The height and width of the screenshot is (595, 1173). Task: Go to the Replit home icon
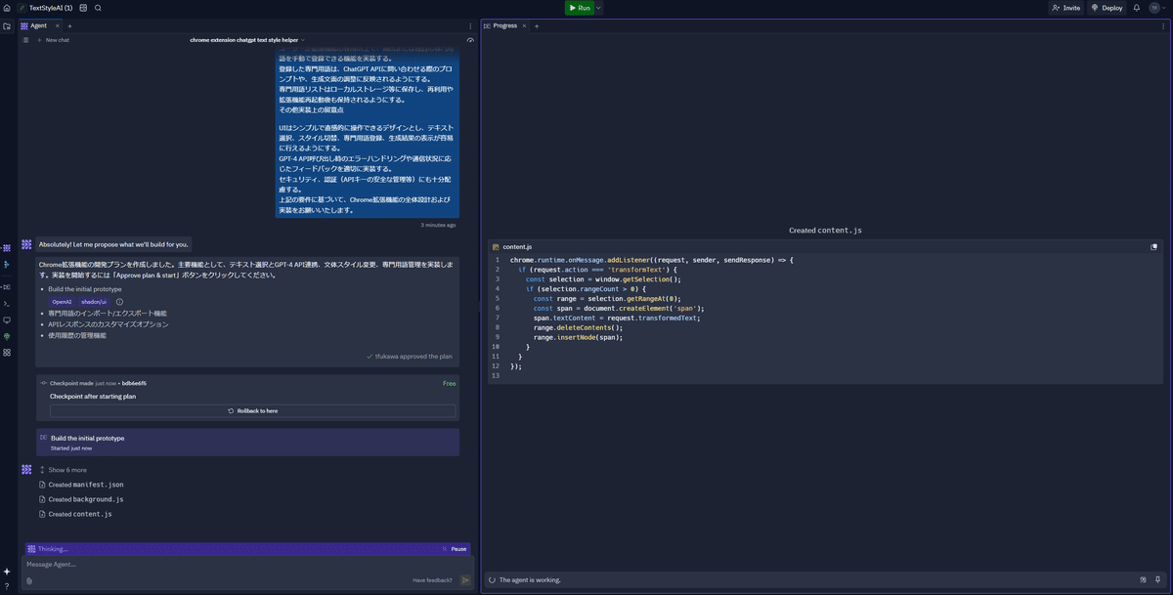[7, 8]
